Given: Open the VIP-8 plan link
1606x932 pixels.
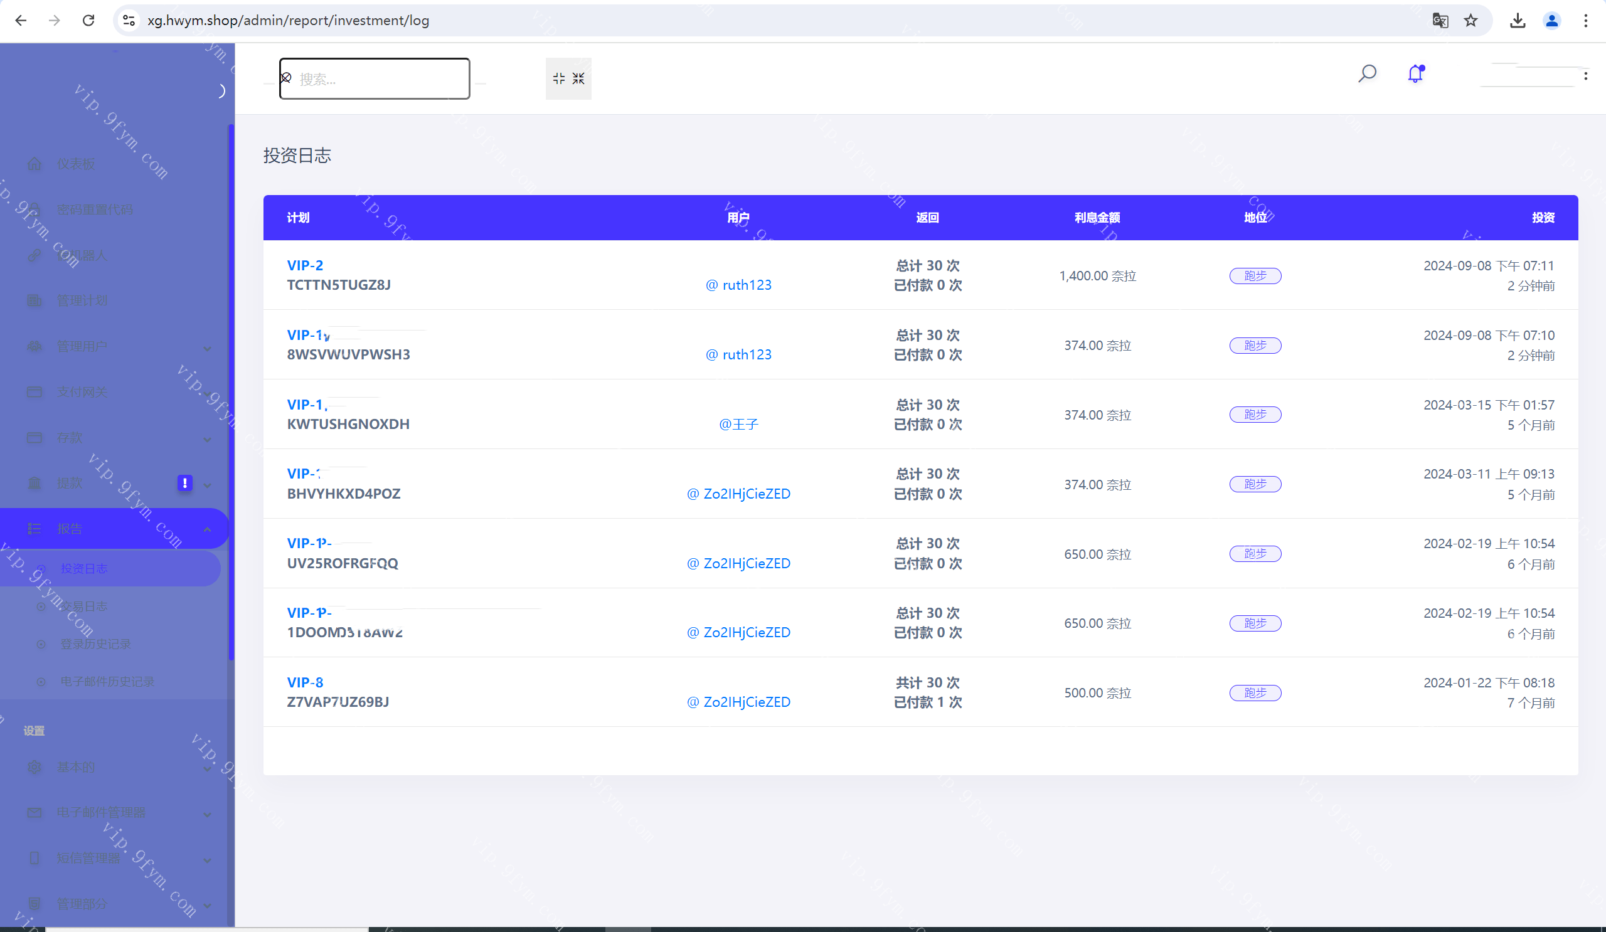Looking at the screenshot, I should 305,682.
